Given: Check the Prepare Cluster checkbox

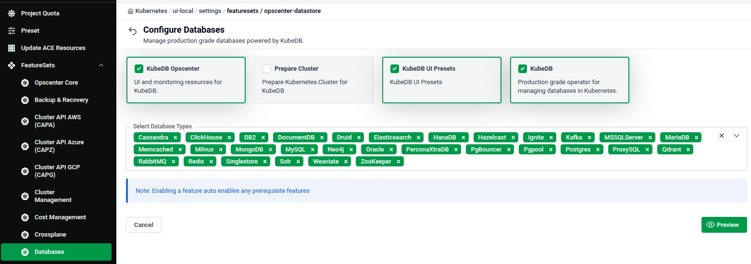Looking at the screenshot, I should [267, 69].
